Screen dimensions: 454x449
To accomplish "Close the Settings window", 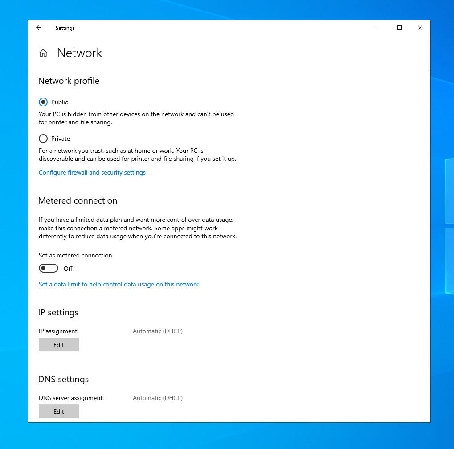I will pos(420,28).
